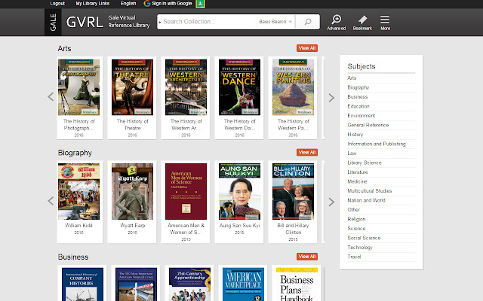Open the More hamburger menu

pos(385,22)
